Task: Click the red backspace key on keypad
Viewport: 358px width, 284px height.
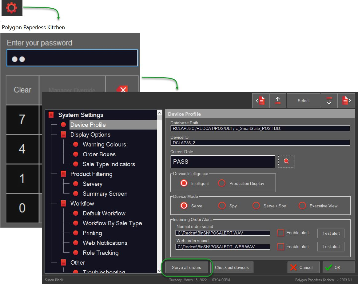Action: click(x=122, y=89)
